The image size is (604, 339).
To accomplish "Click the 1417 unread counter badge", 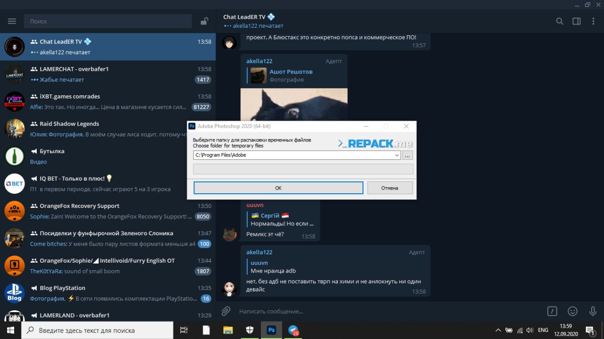I will [203, 80].
